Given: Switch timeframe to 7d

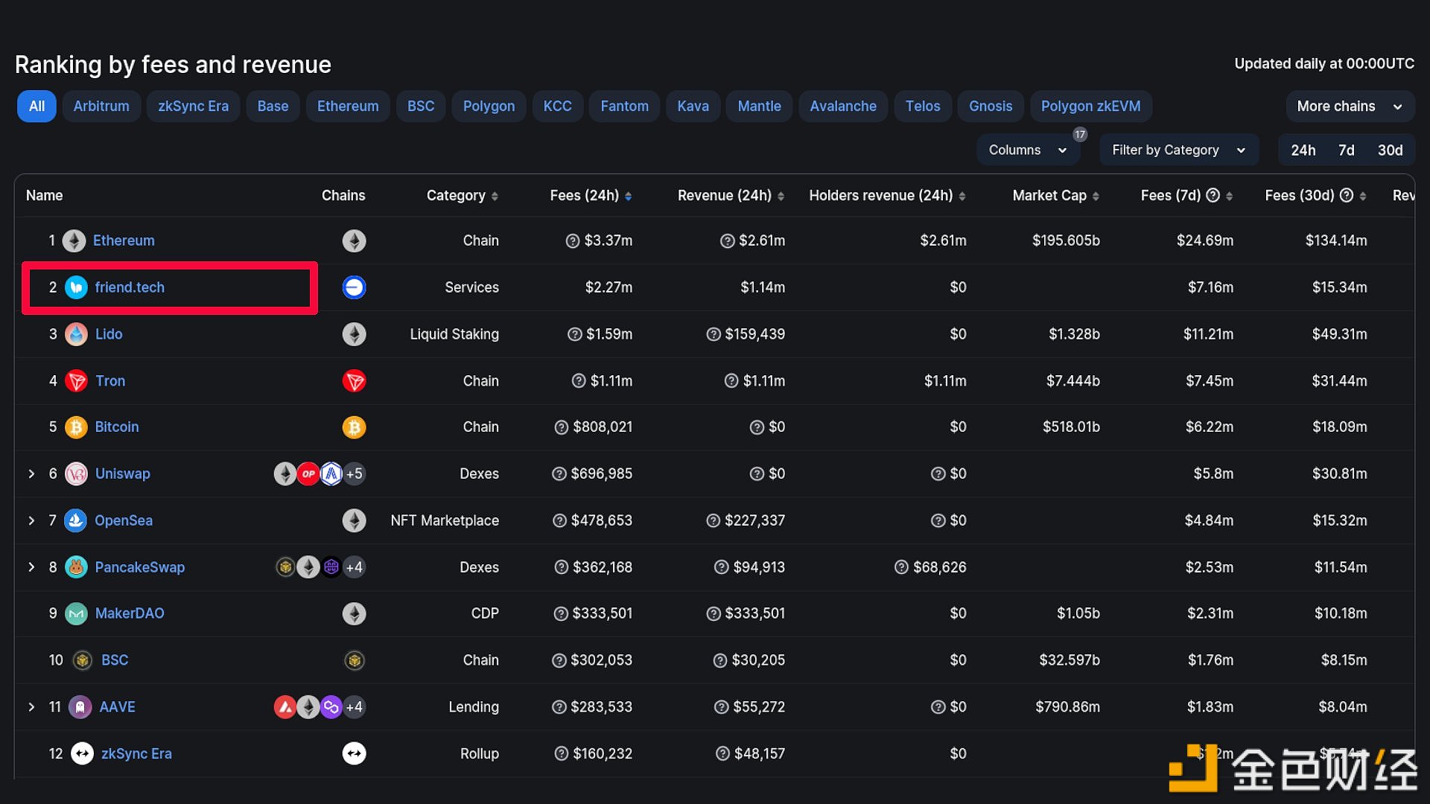Looking at the screenshot, I should (x=1346, y=150).
